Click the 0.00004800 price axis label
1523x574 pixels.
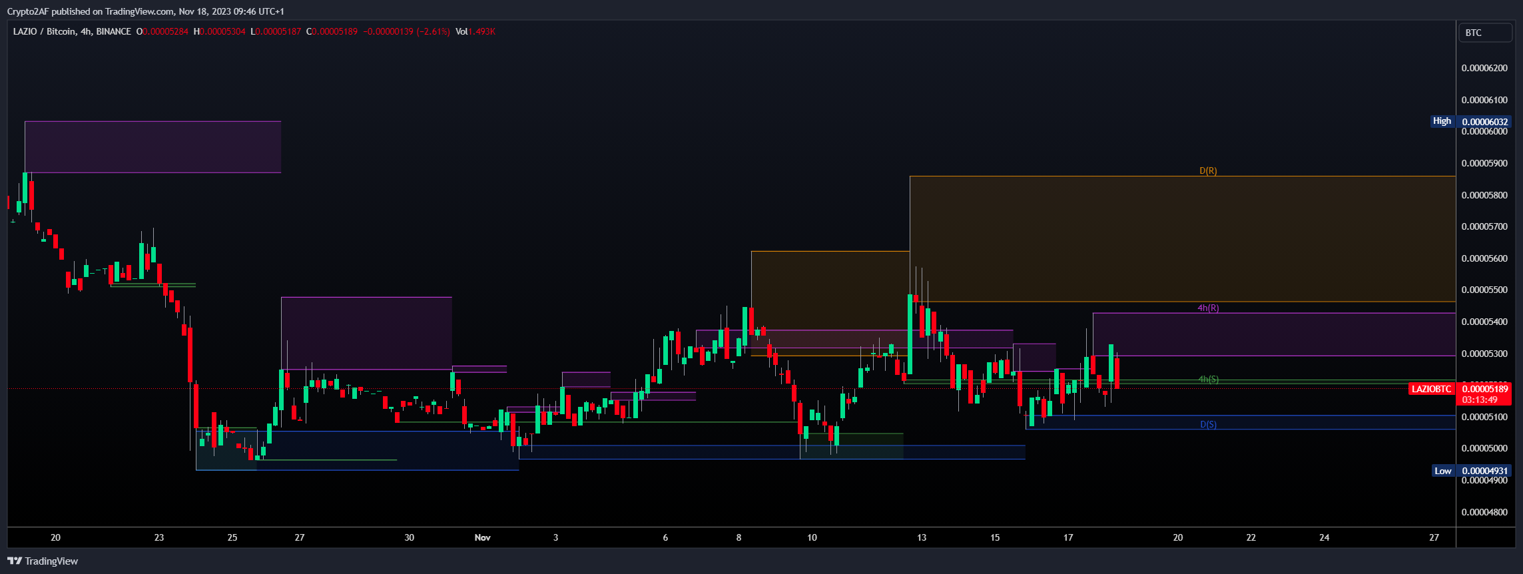pyautogui.click(x=1484, y=512)
